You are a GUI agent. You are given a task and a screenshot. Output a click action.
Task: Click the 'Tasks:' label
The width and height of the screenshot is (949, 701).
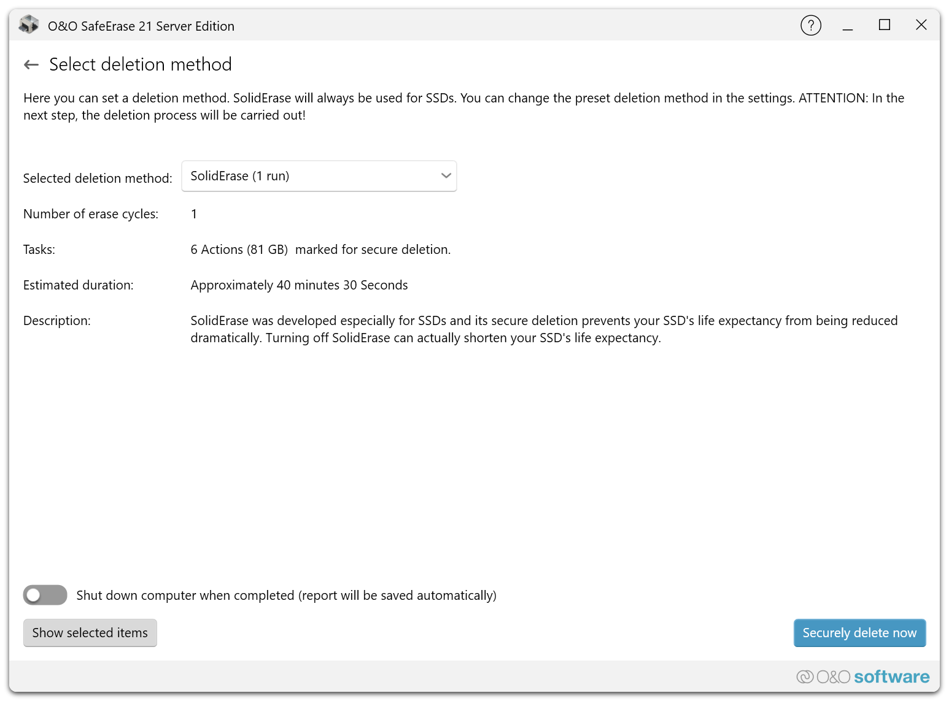click(39, 250)
